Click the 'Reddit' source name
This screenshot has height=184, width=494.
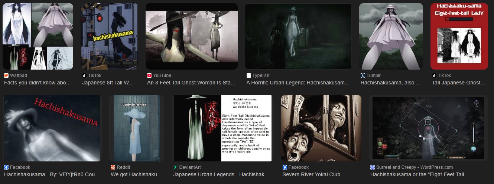(x=124, y=167)
